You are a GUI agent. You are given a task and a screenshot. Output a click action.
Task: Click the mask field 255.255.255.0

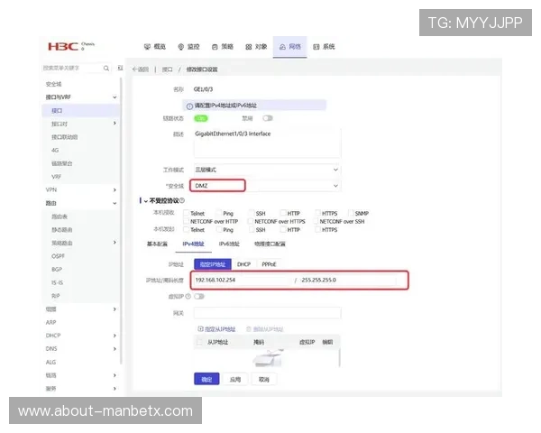[348, 280]
